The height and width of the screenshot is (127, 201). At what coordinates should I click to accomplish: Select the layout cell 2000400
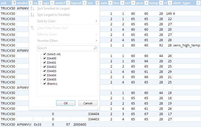[x=79, y=124]
